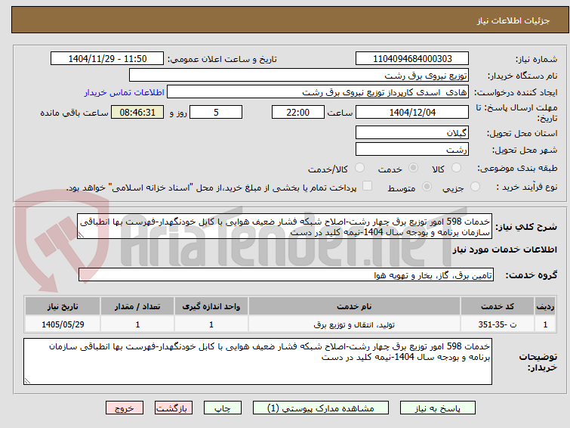The height and width of the screenshot is (428, 570).
Task: Click the resize grip of توضیحات خریدار box
Action: 27,381
